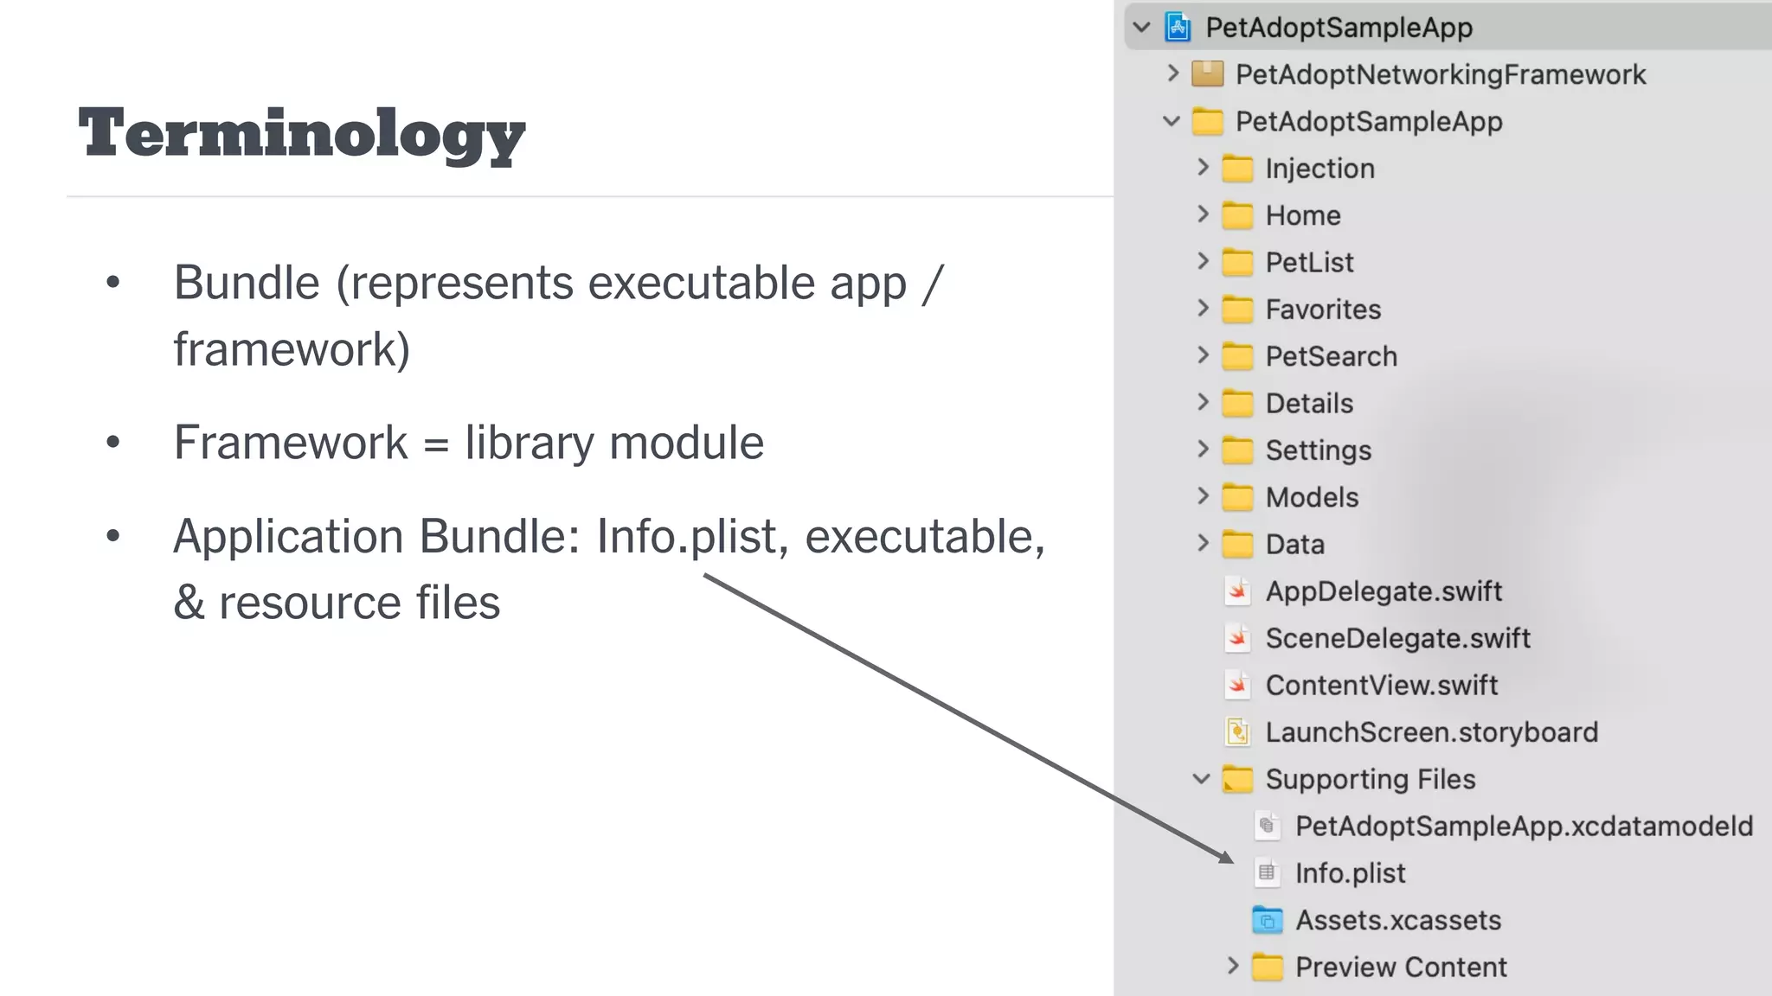
Task: Open LaunchScreen.storyboard file name
Action: [x=1431, y=732]
